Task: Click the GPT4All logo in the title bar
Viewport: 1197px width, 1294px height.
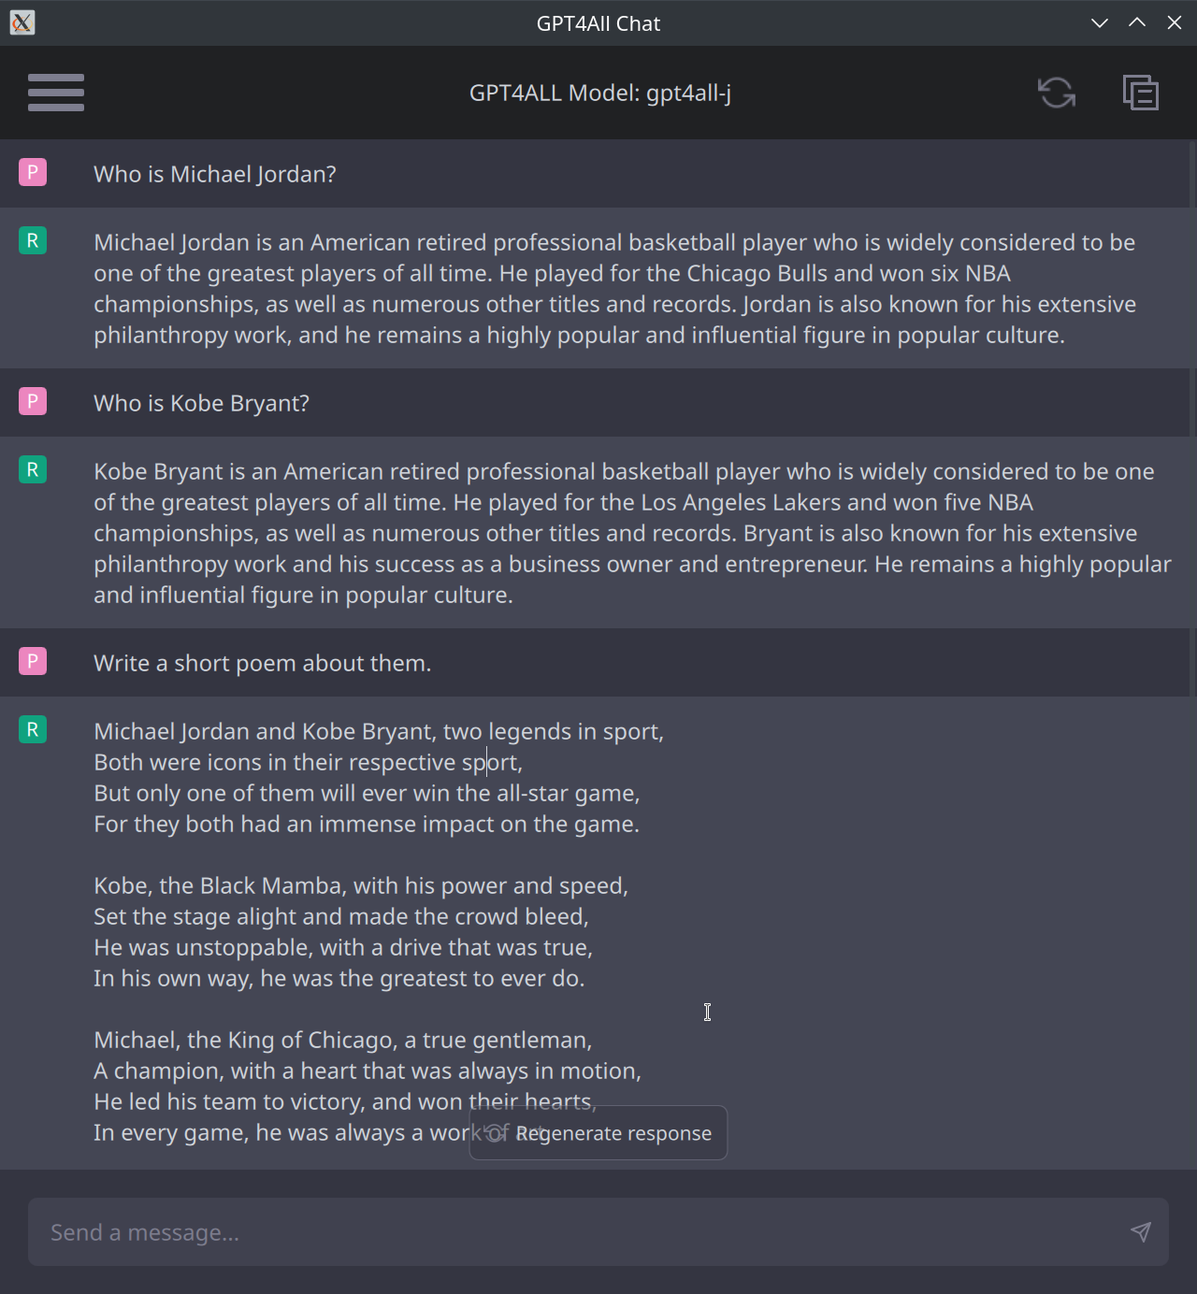Action: point(22,22)
